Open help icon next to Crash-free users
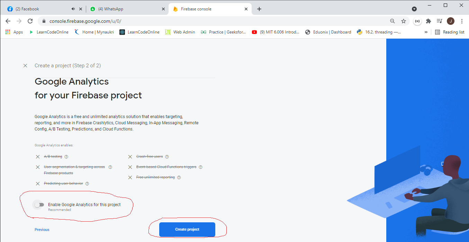The image size is (469, 242). 167,157
